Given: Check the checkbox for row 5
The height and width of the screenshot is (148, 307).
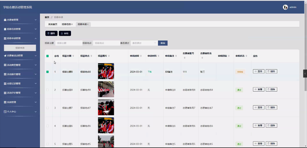Looking at the screenshot, I should click(48, 144).
